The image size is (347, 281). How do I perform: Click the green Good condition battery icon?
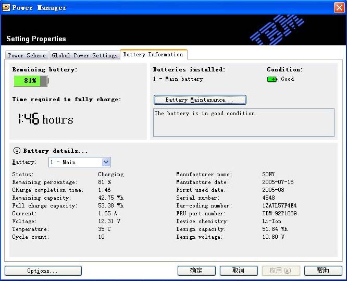[272, 79]
